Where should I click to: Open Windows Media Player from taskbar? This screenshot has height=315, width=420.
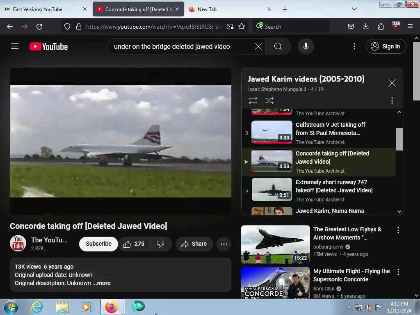tap(87, 307)
